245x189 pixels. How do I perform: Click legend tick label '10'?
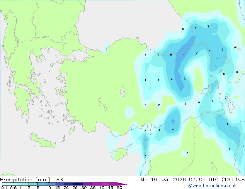(x=48, y=187)
